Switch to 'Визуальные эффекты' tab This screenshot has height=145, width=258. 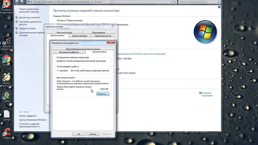pyautogui.click(x=69, y=52)
